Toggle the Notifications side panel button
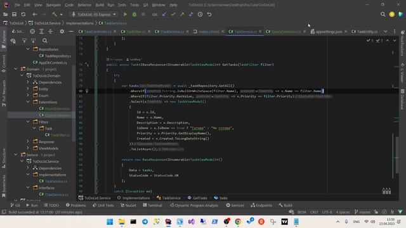The width and height of the screenshot is (406, 228). (402, 43)
